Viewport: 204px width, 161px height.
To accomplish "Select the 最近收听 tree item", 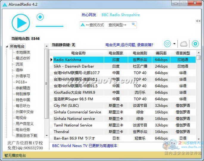I will (x=23, y=58).
